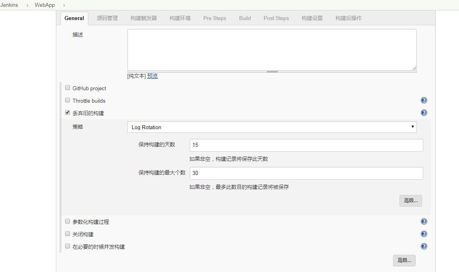The height and width of the screenshot is (272, 459).
Task: Toggle the Throttle builds checkbox
Action: point(68,100)
